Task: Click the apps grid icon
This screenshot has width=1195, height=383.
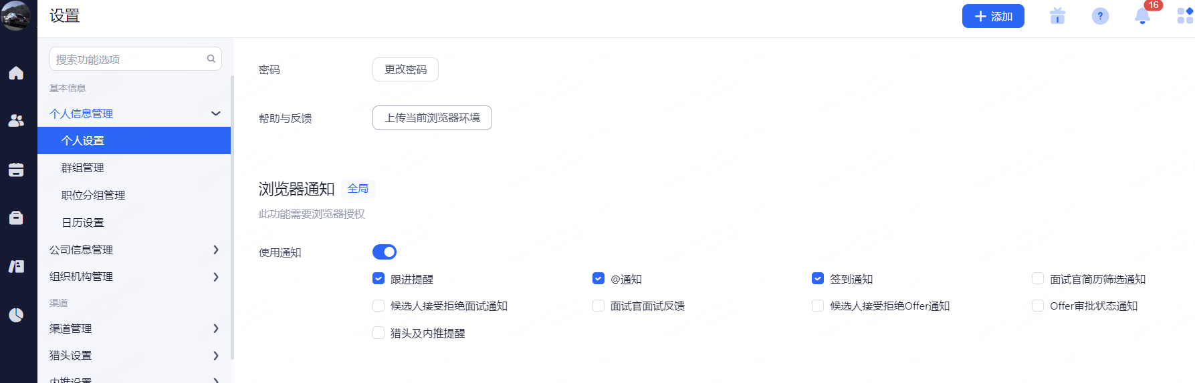Action: (x=1185, y=16)
